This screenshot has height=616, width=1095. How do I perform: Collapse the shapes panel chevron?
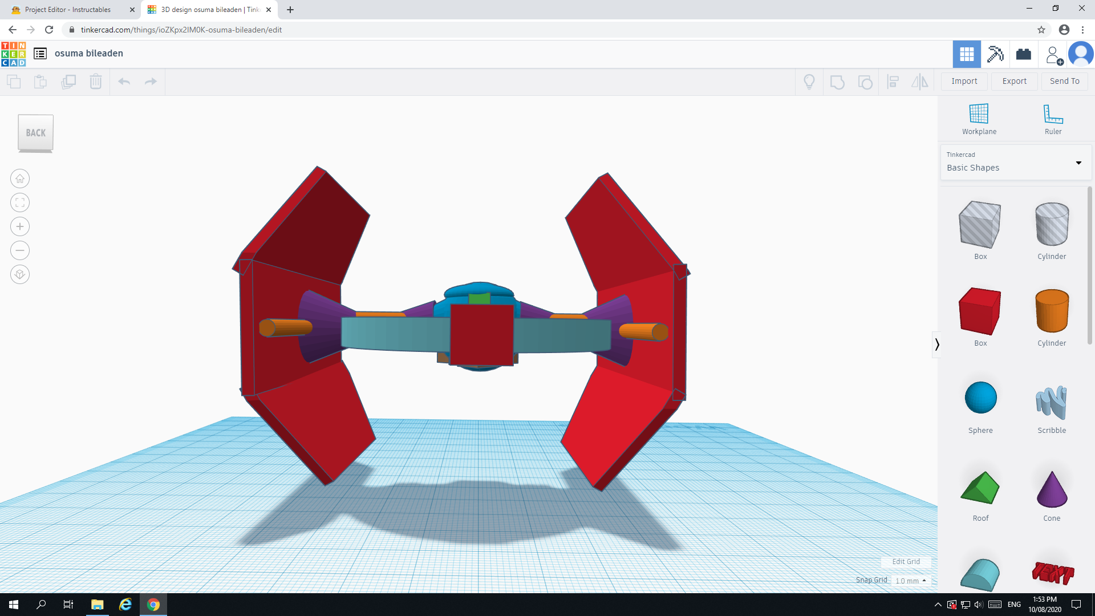pyautogui.click(x=936, y=345)
